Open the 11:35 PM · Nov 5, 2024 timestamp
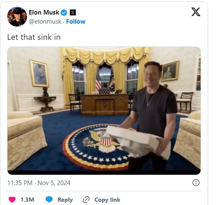The width and height of the screenshot is (216, 205). tap(39, 183)
